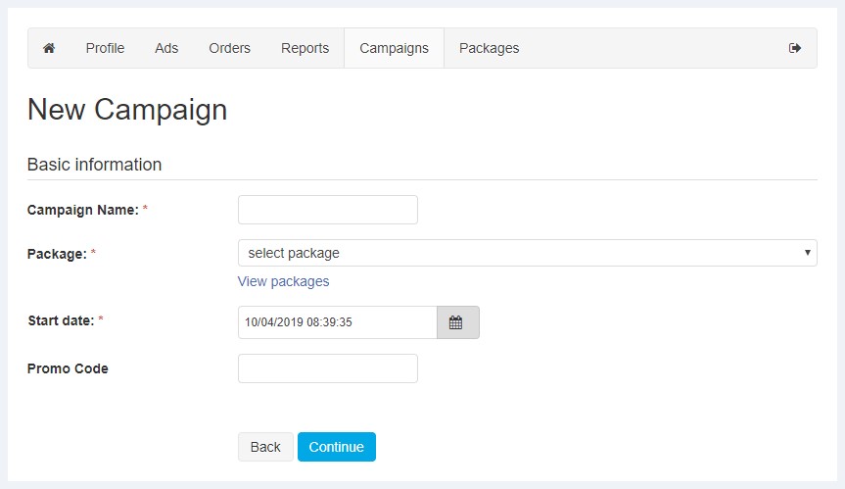Follow the View packages link
This screenshot has width=845, height=489.
click(x=283, y=281)
